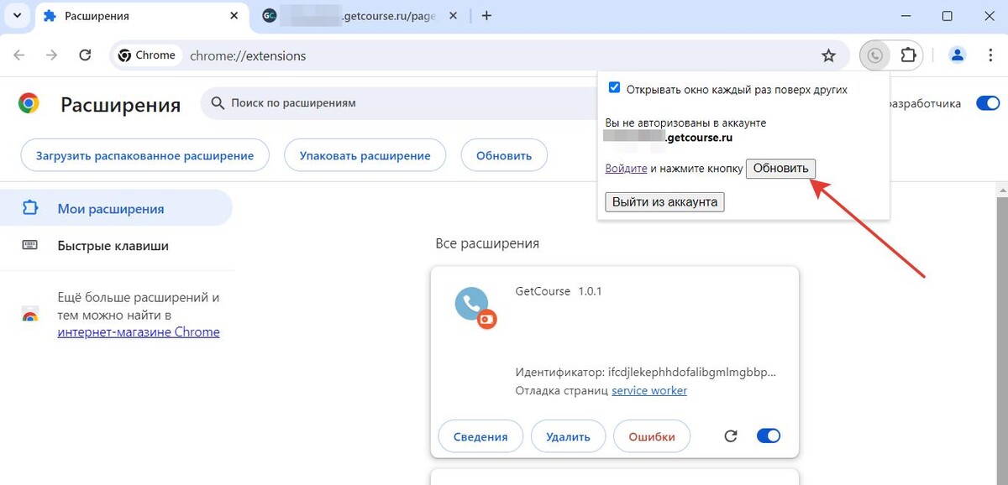The width and height of the screenshot is (1008, 485).
Task: Go back with the back arrow
Action: click(x=19, y=55)
